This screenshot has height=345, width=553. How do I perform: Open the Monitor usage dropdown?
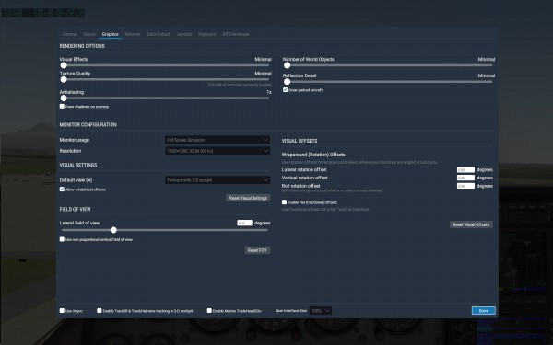coord(218,140)
